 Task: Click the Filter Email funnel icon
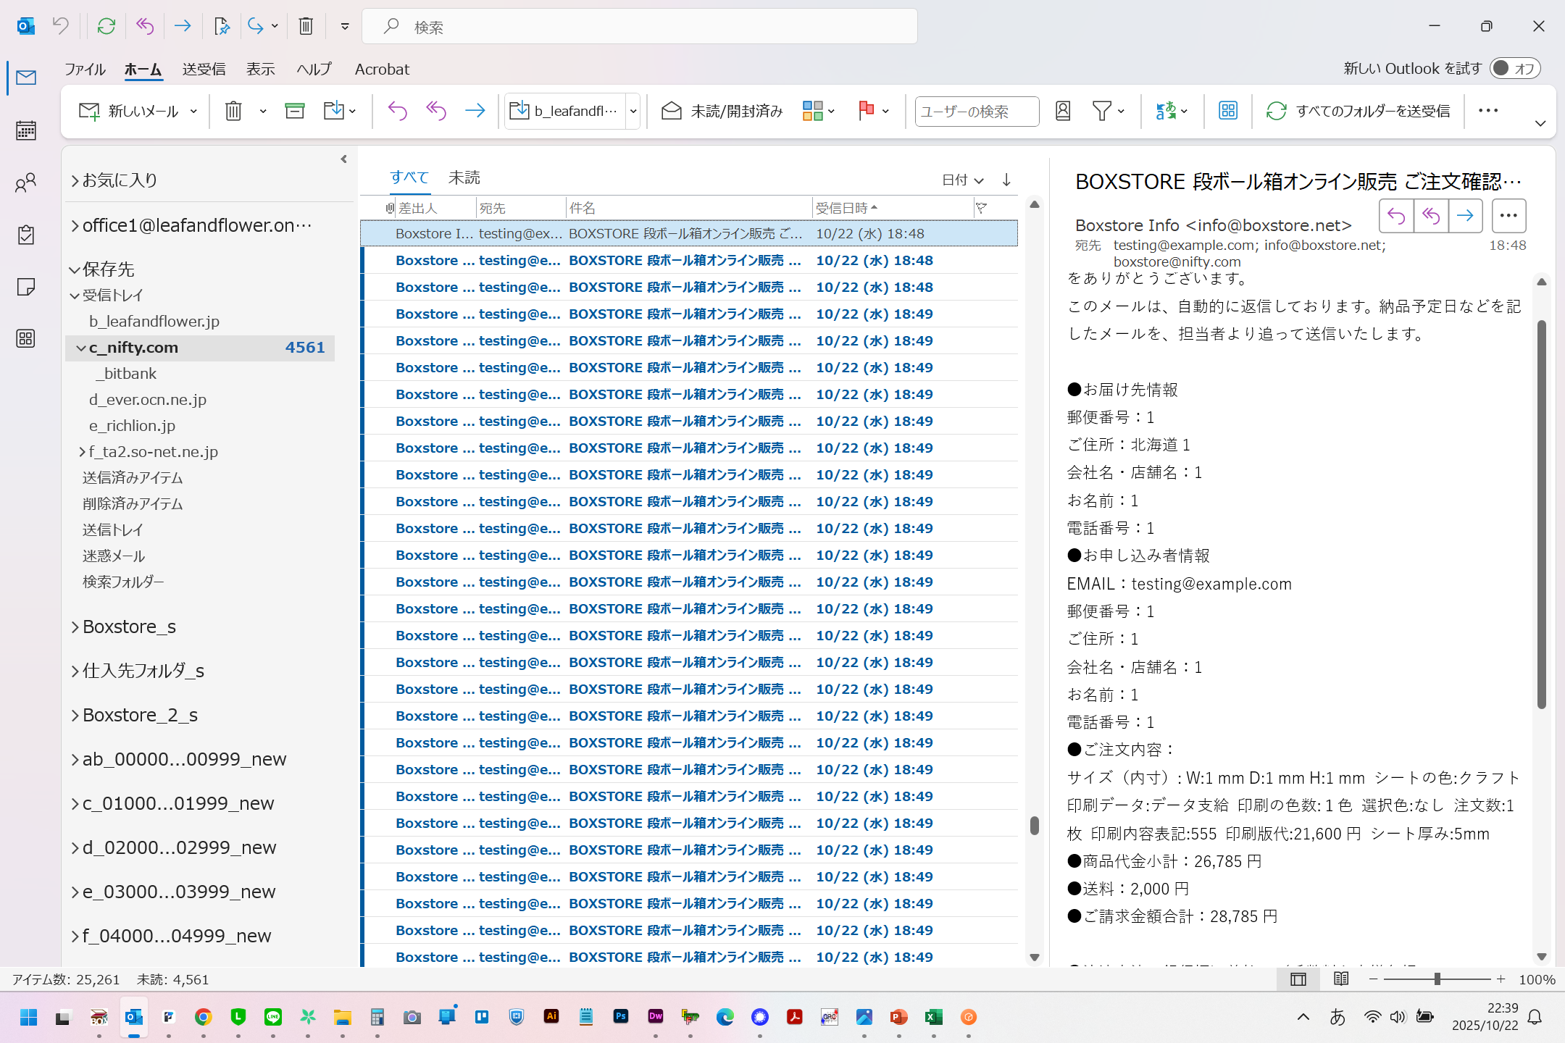[x=1101, y=111]
